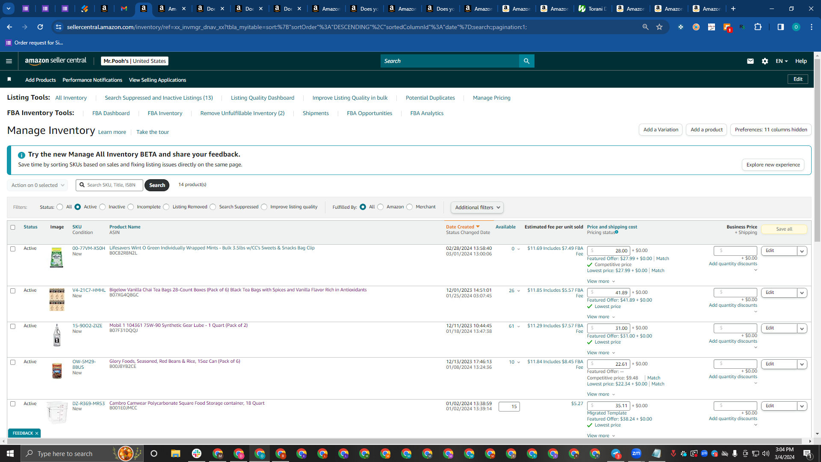Check the box for the Mobil 1 row
This screenshot has width=821, height=462.
point(13,326)
